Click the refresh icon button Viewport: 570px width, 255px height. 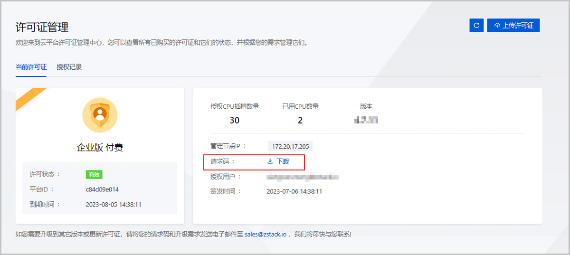coord(476,26)
